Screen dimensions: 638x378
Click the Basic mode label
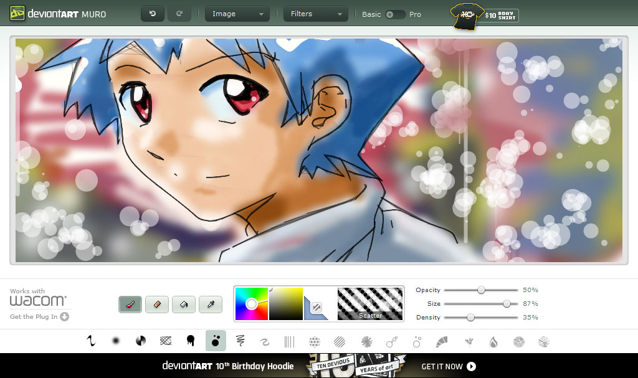tap(371, 14)
